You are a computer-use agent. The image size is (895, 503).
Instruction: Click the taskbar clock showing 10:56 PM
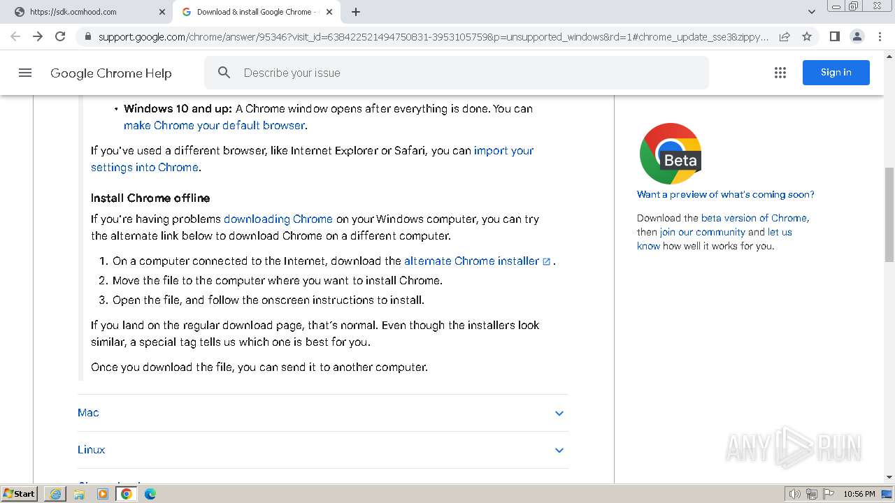pyautogui.click(x=859, y=494)
